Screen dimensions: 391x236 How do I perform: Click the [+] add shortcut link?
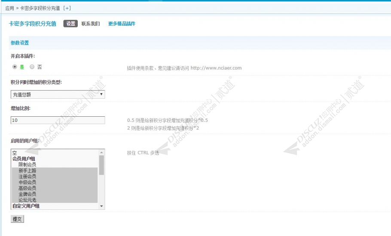point(67,8)
